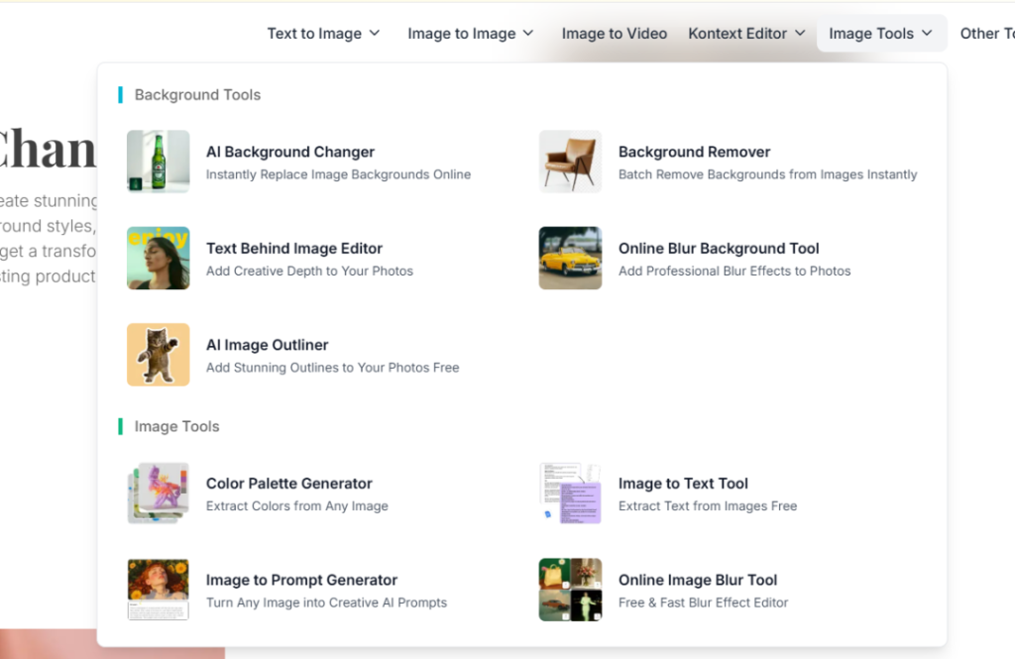Select Online Image Blur Tool title

698,580
